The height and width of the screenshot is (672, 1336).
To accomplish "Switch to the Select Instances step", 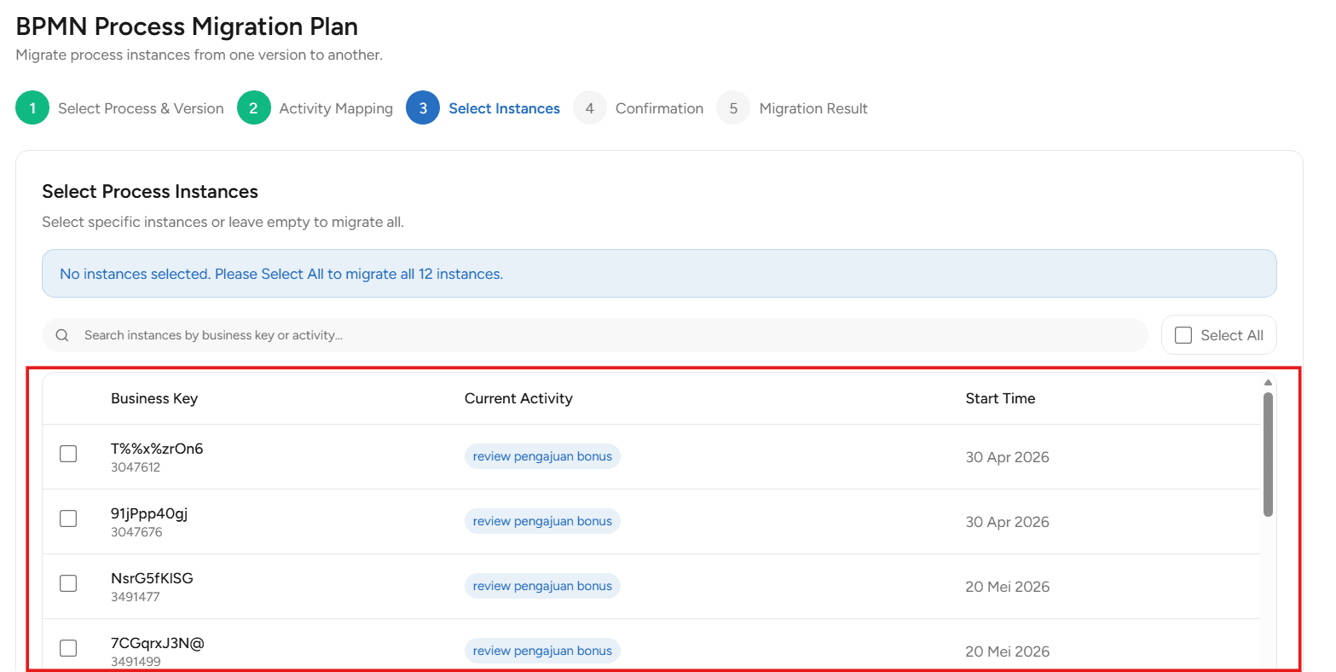I will coord(504,108).
